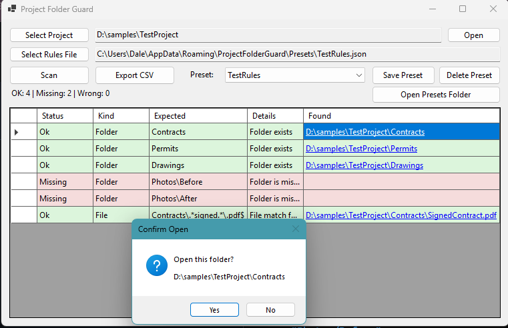Export results with Export CSV

134,75
